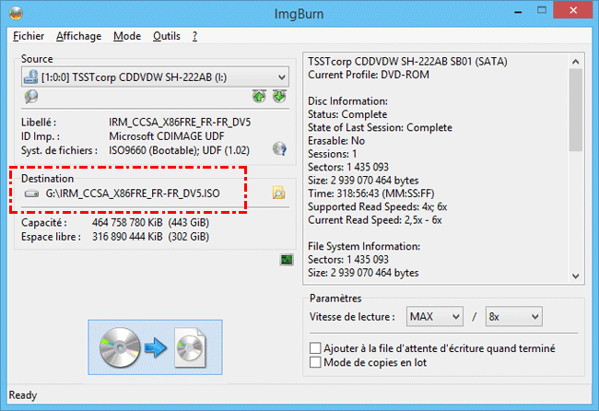Open the '?' help menu

click(194, 36)
